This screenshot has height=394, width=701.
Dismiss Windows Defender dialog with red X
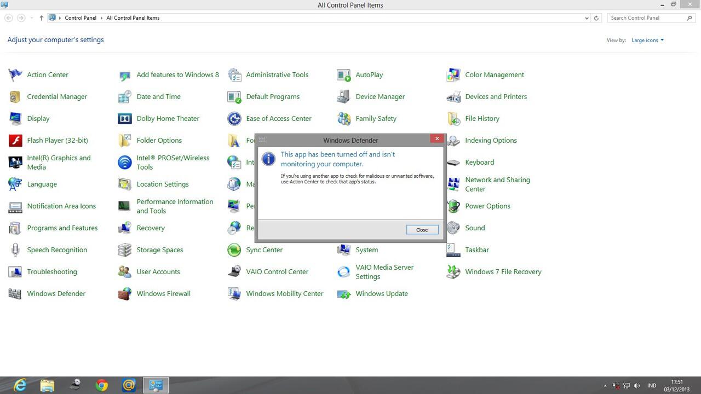tap(437, 139)
